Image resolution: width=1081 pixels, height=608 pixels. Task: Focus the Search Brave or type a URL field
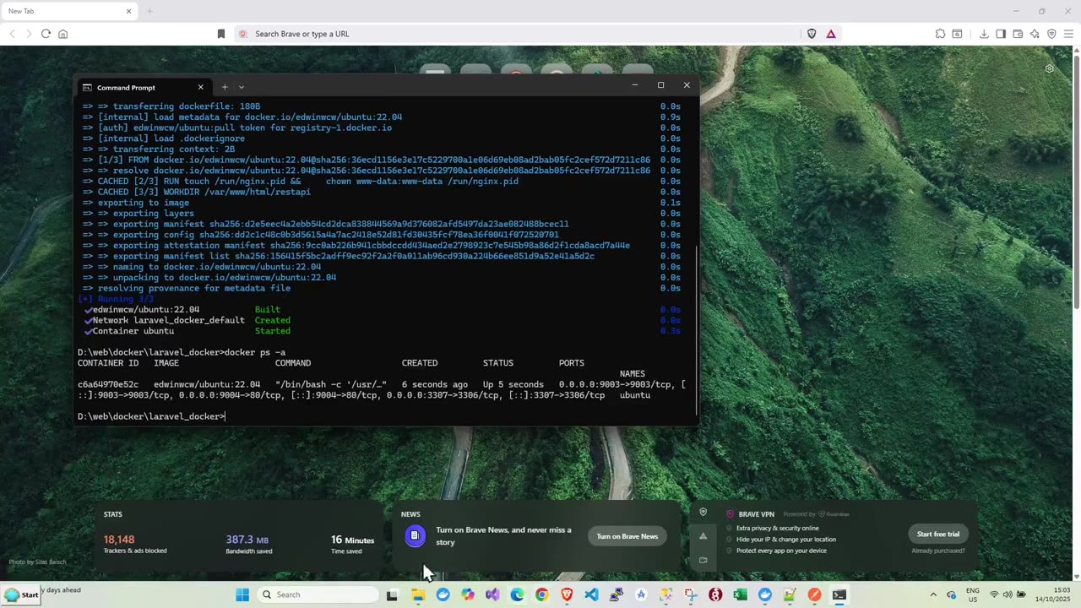(517, 34)
